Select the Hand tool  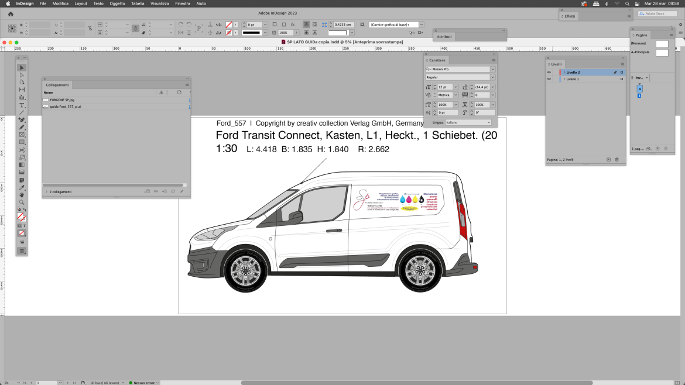click(22, 195)
